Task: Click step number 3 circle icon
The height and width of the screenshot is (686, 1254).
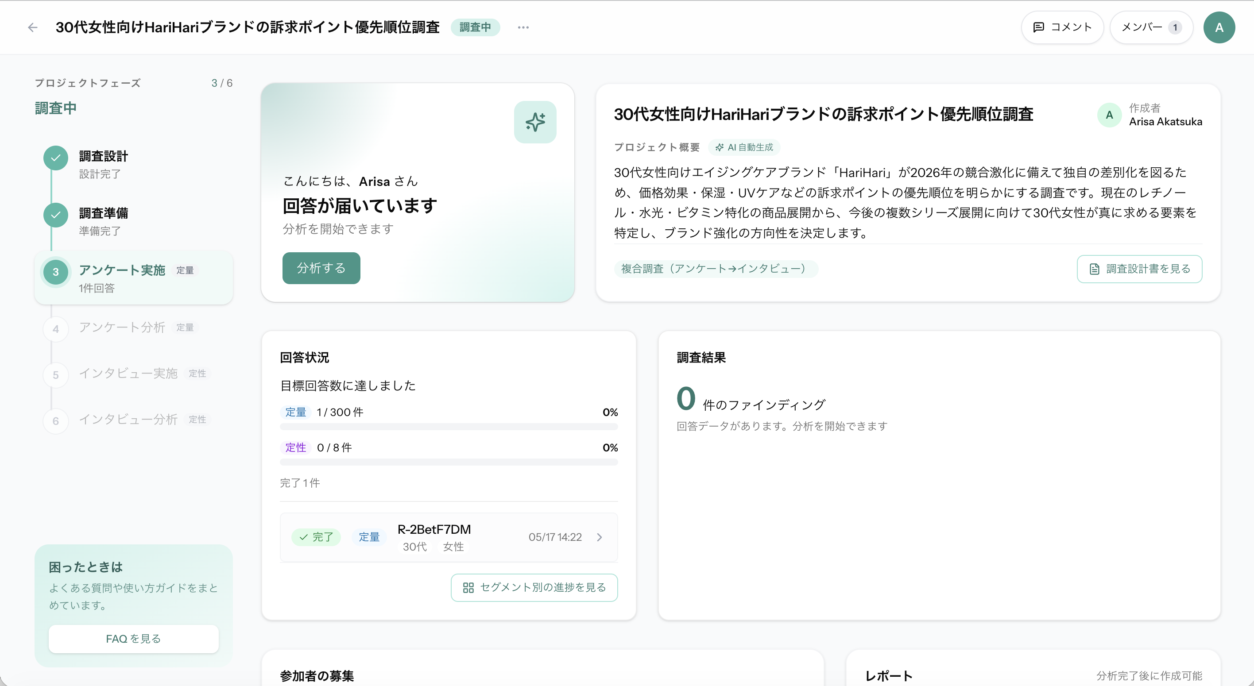Action: coord(55,272)
